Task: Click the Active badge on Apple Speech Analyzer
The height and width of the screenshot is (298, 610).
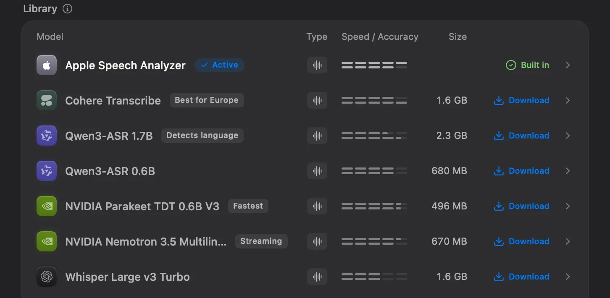Action: tap(219, 65)
